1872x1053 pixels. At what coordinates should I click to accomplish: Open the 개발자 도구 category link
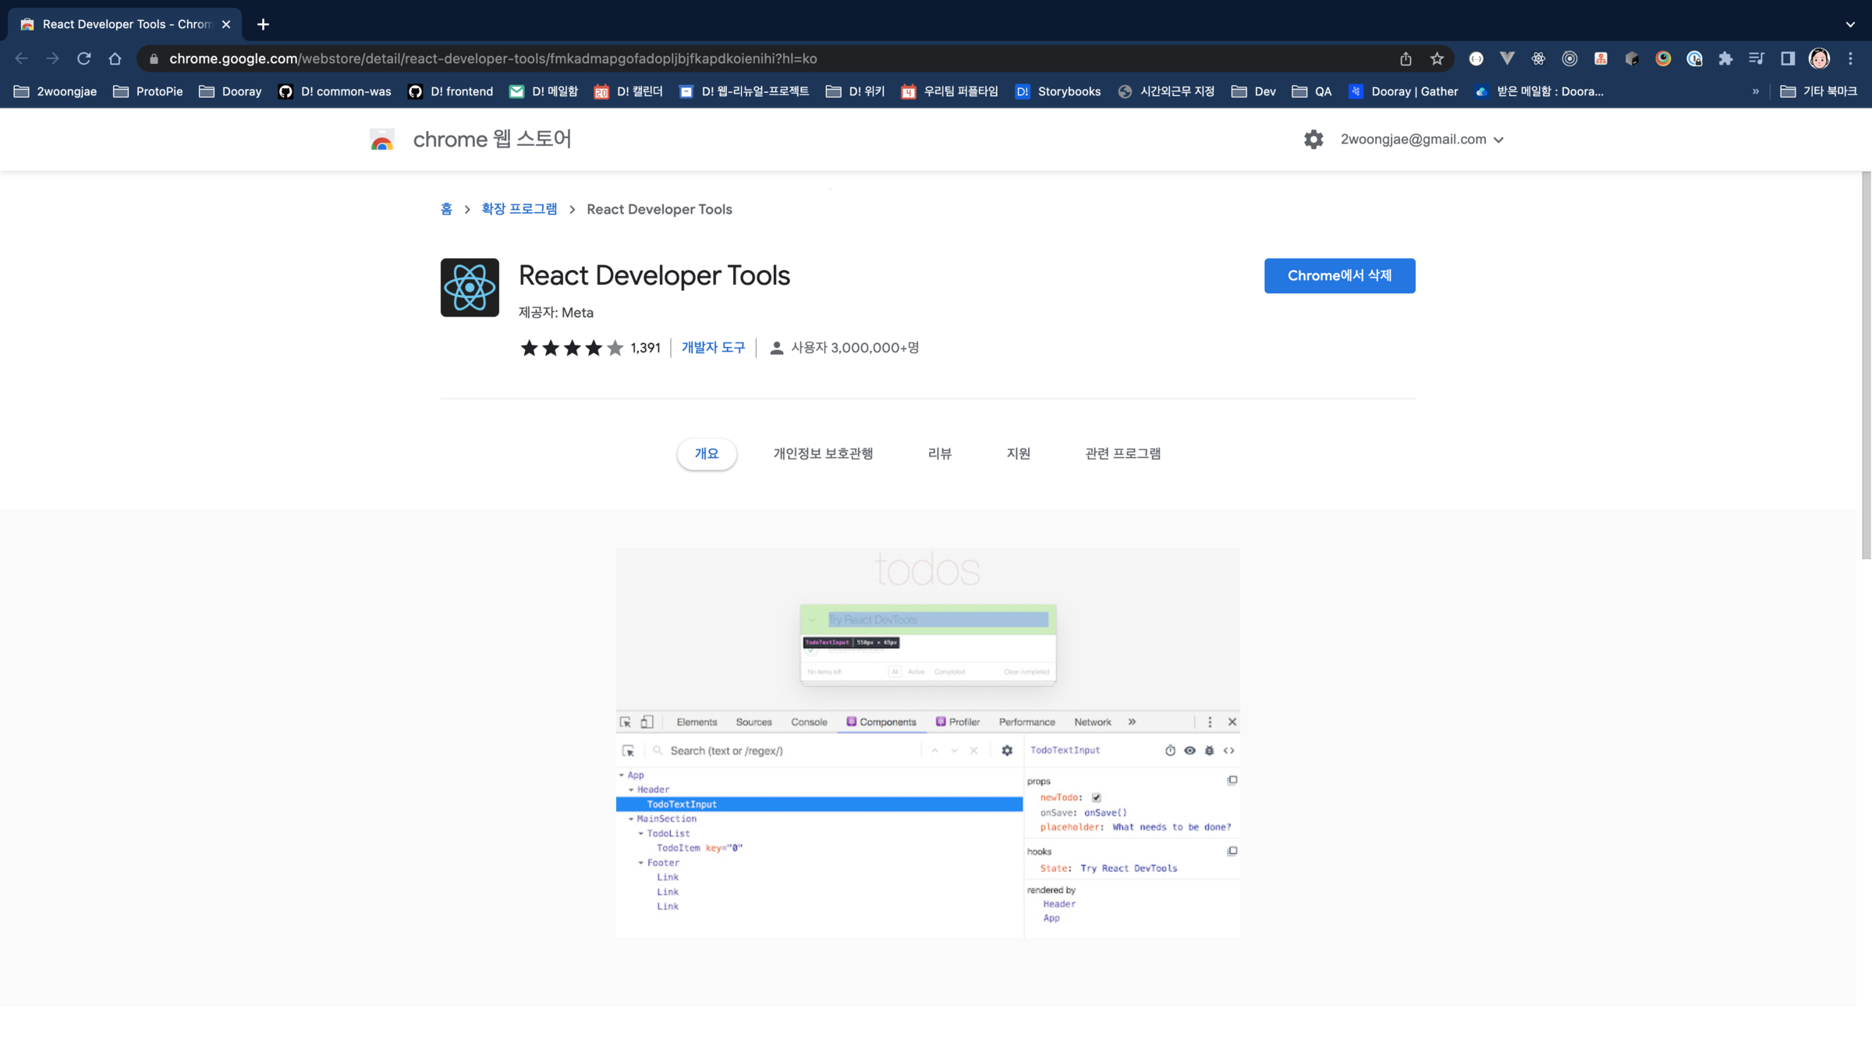click(713, 348)
